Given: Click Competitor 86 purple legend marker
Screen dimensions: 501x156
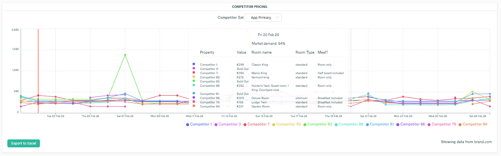Looking at the screenshot, I should 398,124.
